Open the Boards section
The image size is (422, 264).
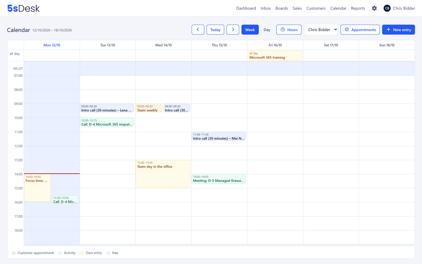coord(282,8)
